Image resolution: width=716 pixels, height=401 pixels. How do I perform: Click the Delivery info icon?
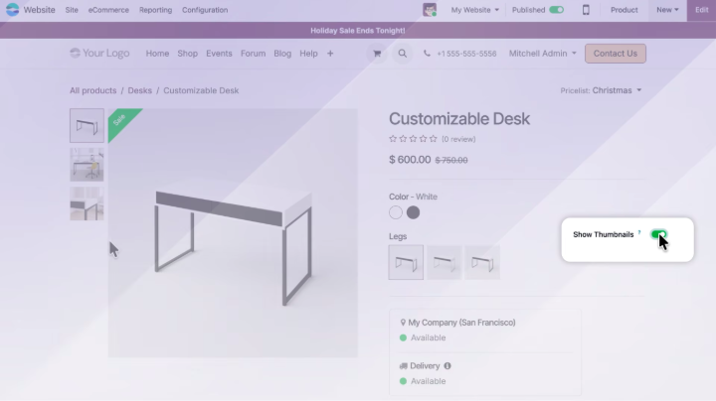(x=447, y=365)
